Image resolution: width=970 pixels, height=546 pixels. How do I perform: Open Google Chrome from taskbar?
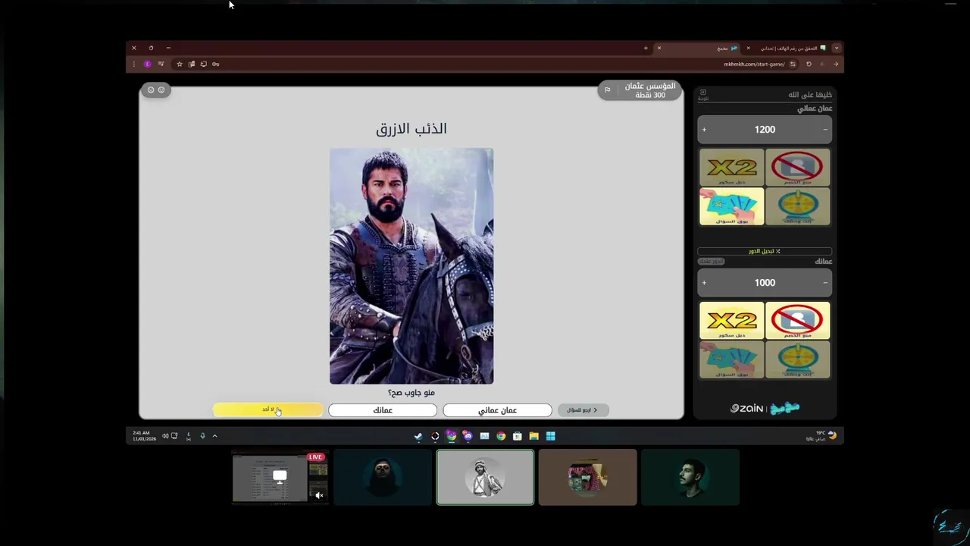pos(501,436)
